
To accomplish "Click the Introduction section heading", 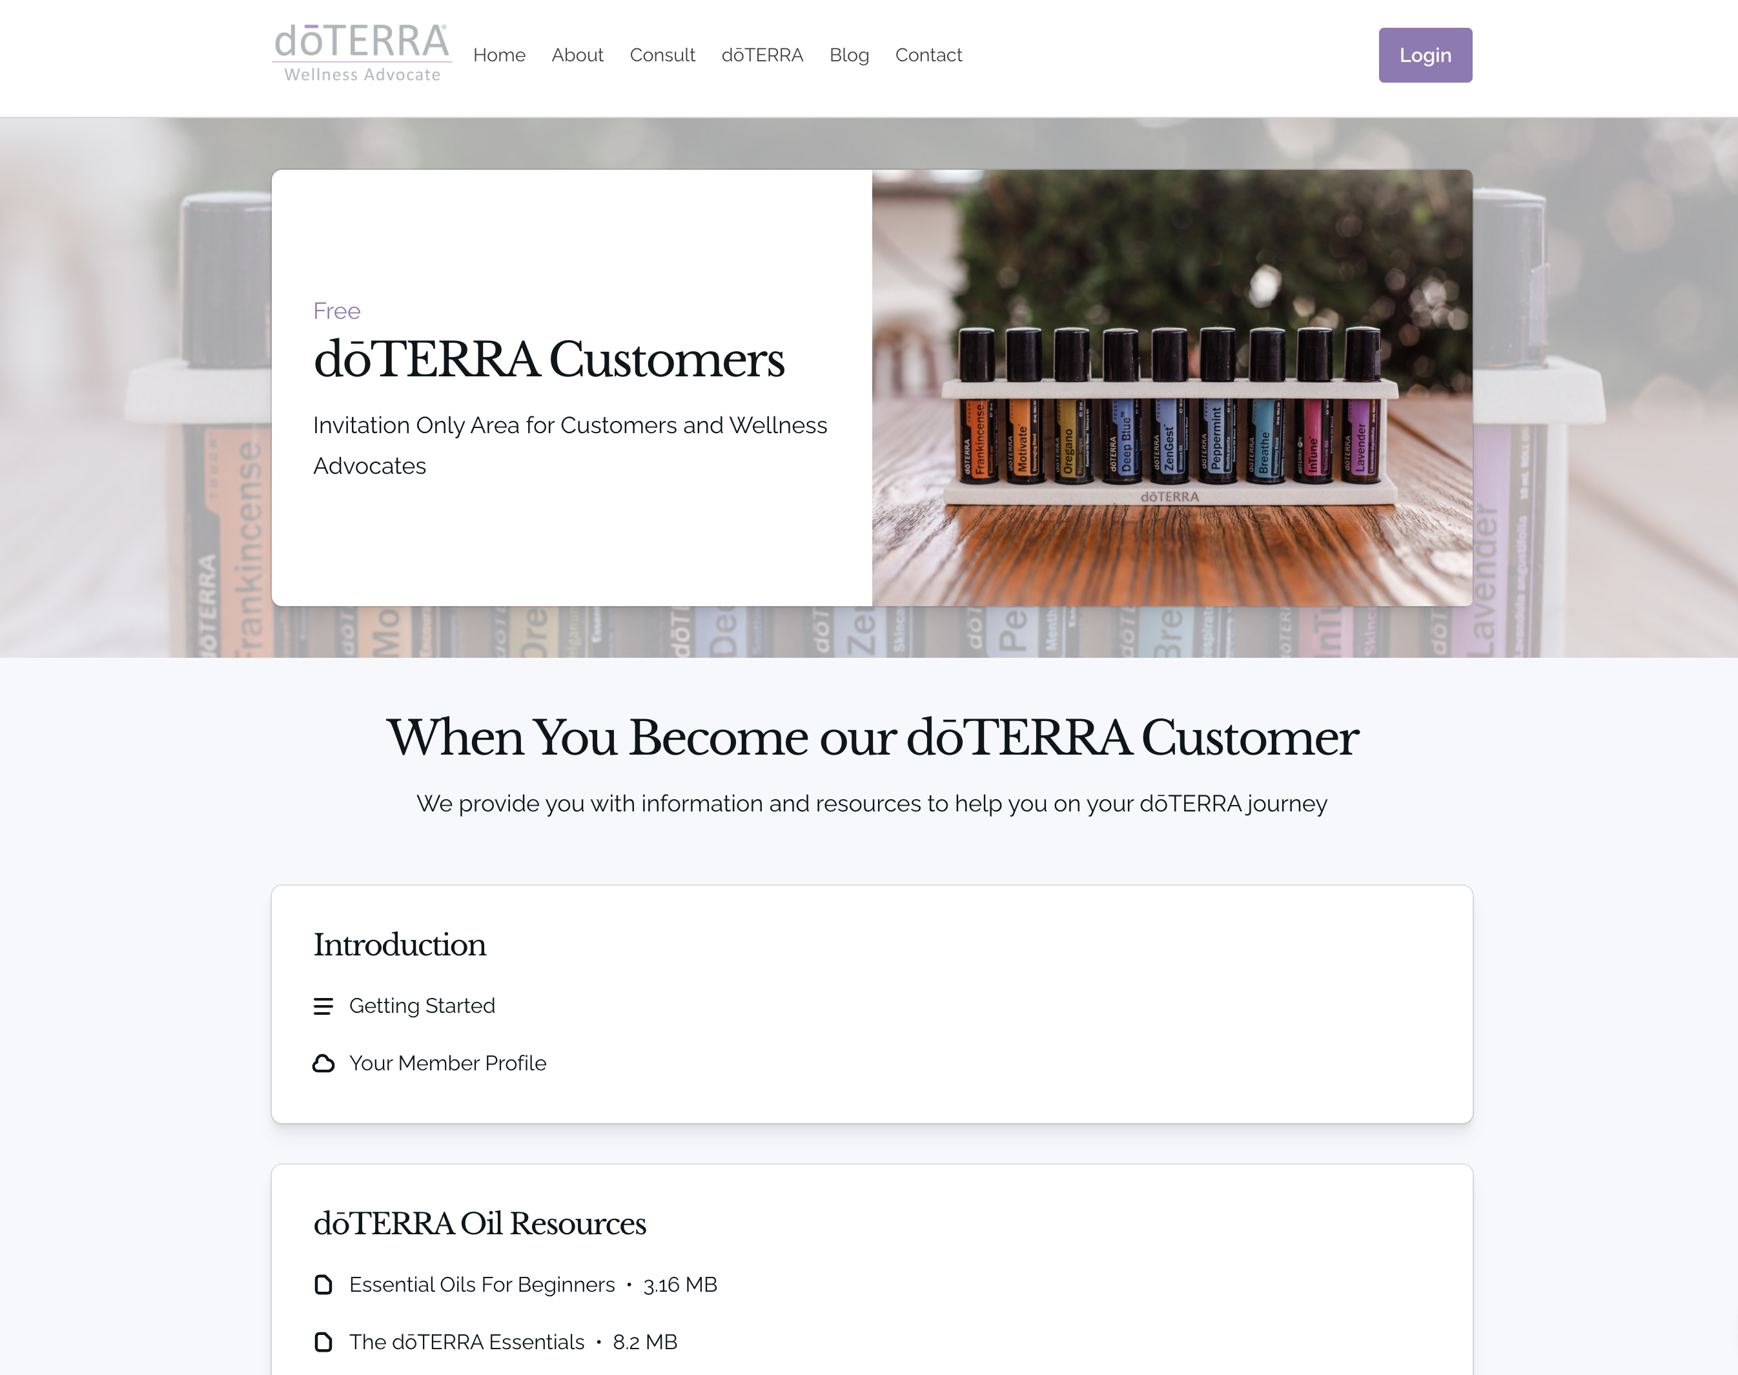I will [399, 944].
